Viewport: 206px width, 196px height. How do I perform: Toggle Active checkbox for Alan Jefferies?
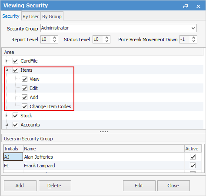click(193, 157)
